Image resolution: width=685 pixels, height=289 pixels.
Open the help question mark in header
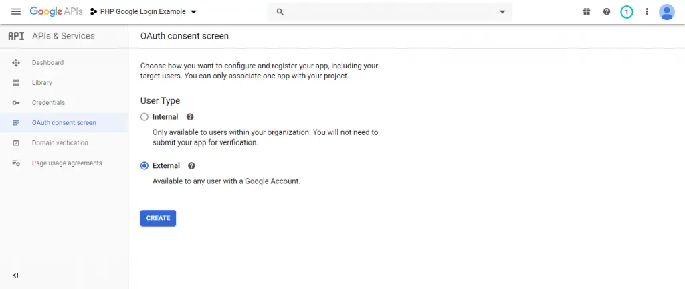[x=606, y=12]
